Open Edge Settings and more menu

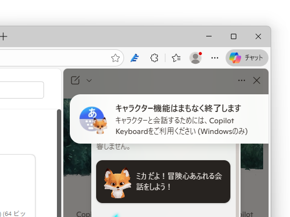pyautogui.click(x=215, y=58)
